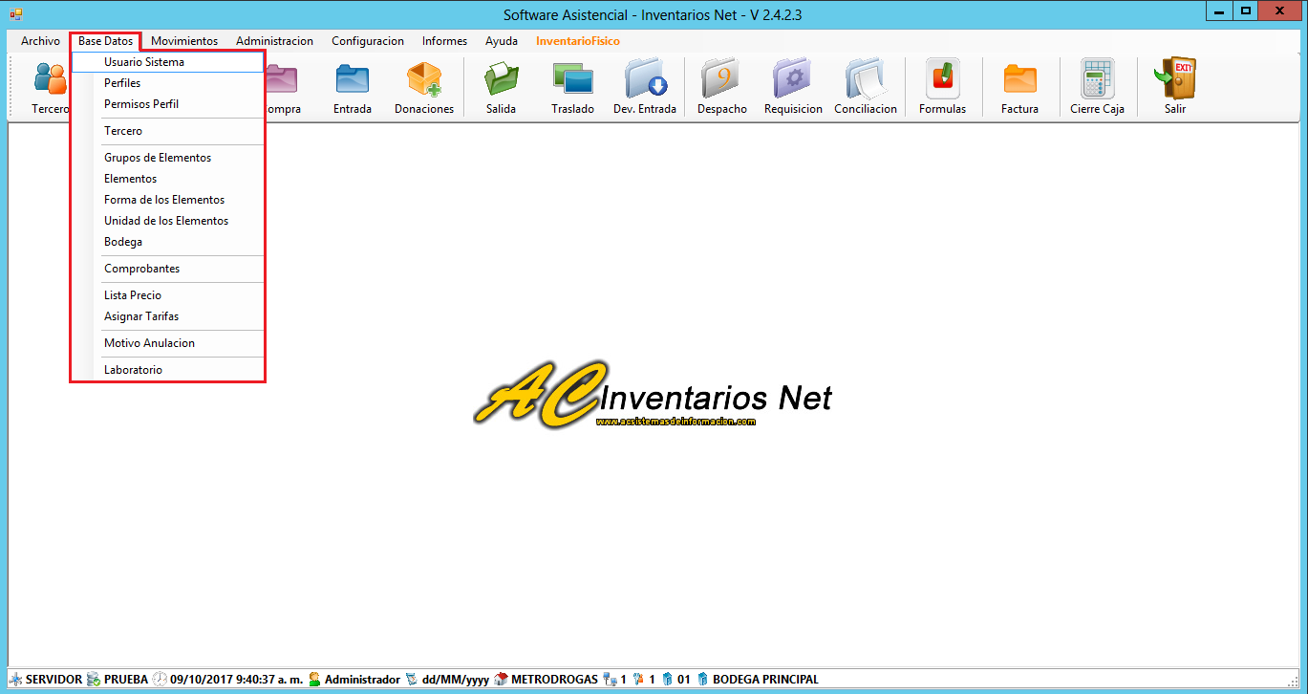Click the Formulas toolbar icon
The width and height of the screenshot is (1308, 694).
tap(942, 80)
